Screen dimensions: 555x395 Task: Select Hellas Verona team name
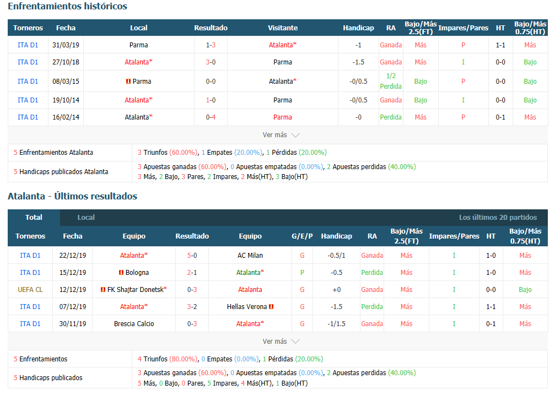pos(247,306)
